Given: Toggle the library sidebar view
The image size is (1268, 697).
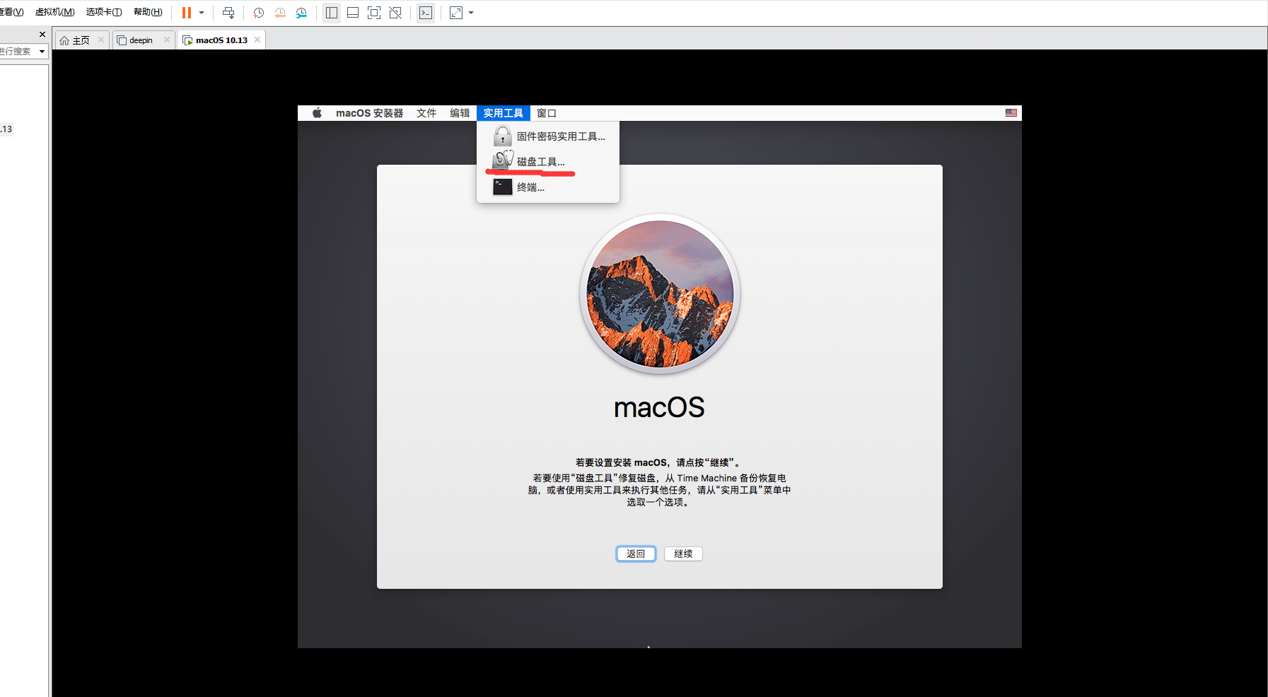Looking at the screenshot, I should [x=331, y=13].
